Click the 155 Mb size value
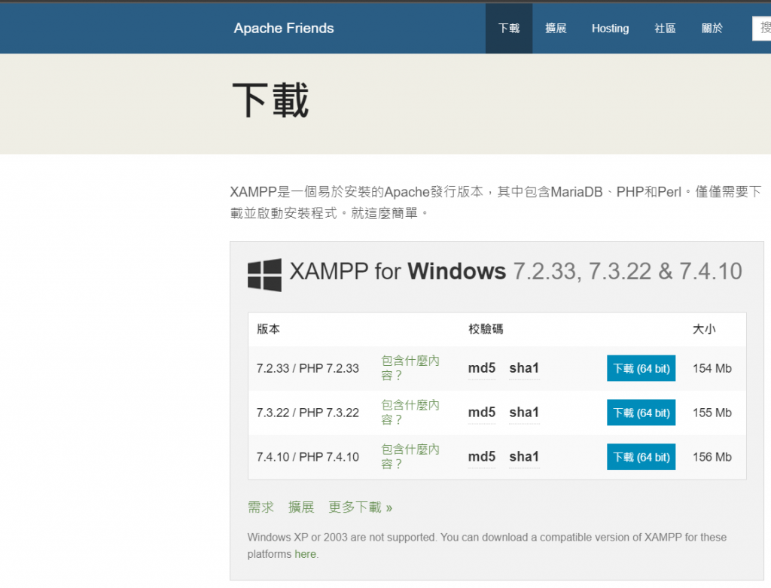Viewport: 771px width, 588px height. (712, 413)
